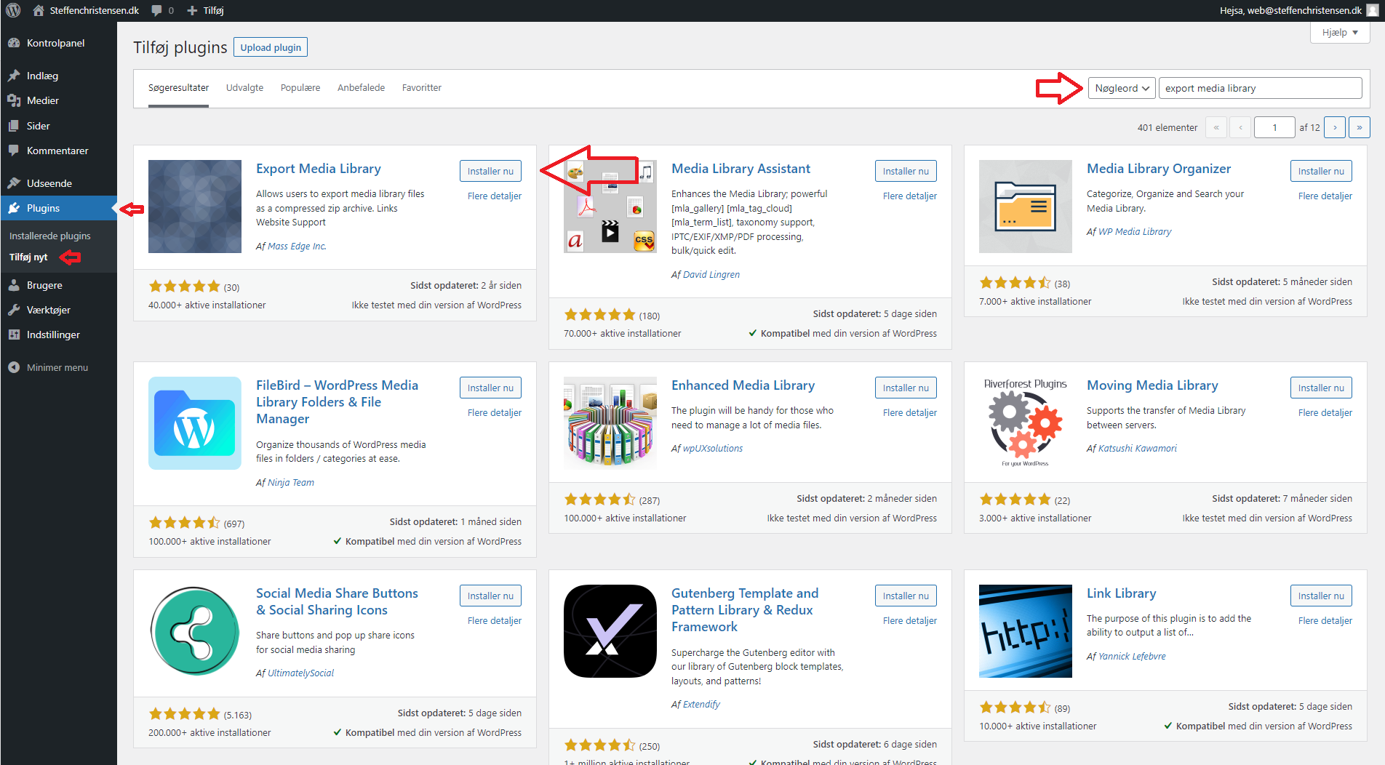View Flere detaljer for Media Library Assistant

coord(910,196)
